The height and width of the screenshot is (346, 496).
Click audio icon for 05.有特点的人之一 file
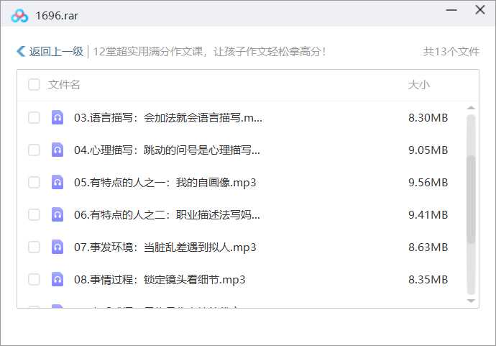coord(58,183)
